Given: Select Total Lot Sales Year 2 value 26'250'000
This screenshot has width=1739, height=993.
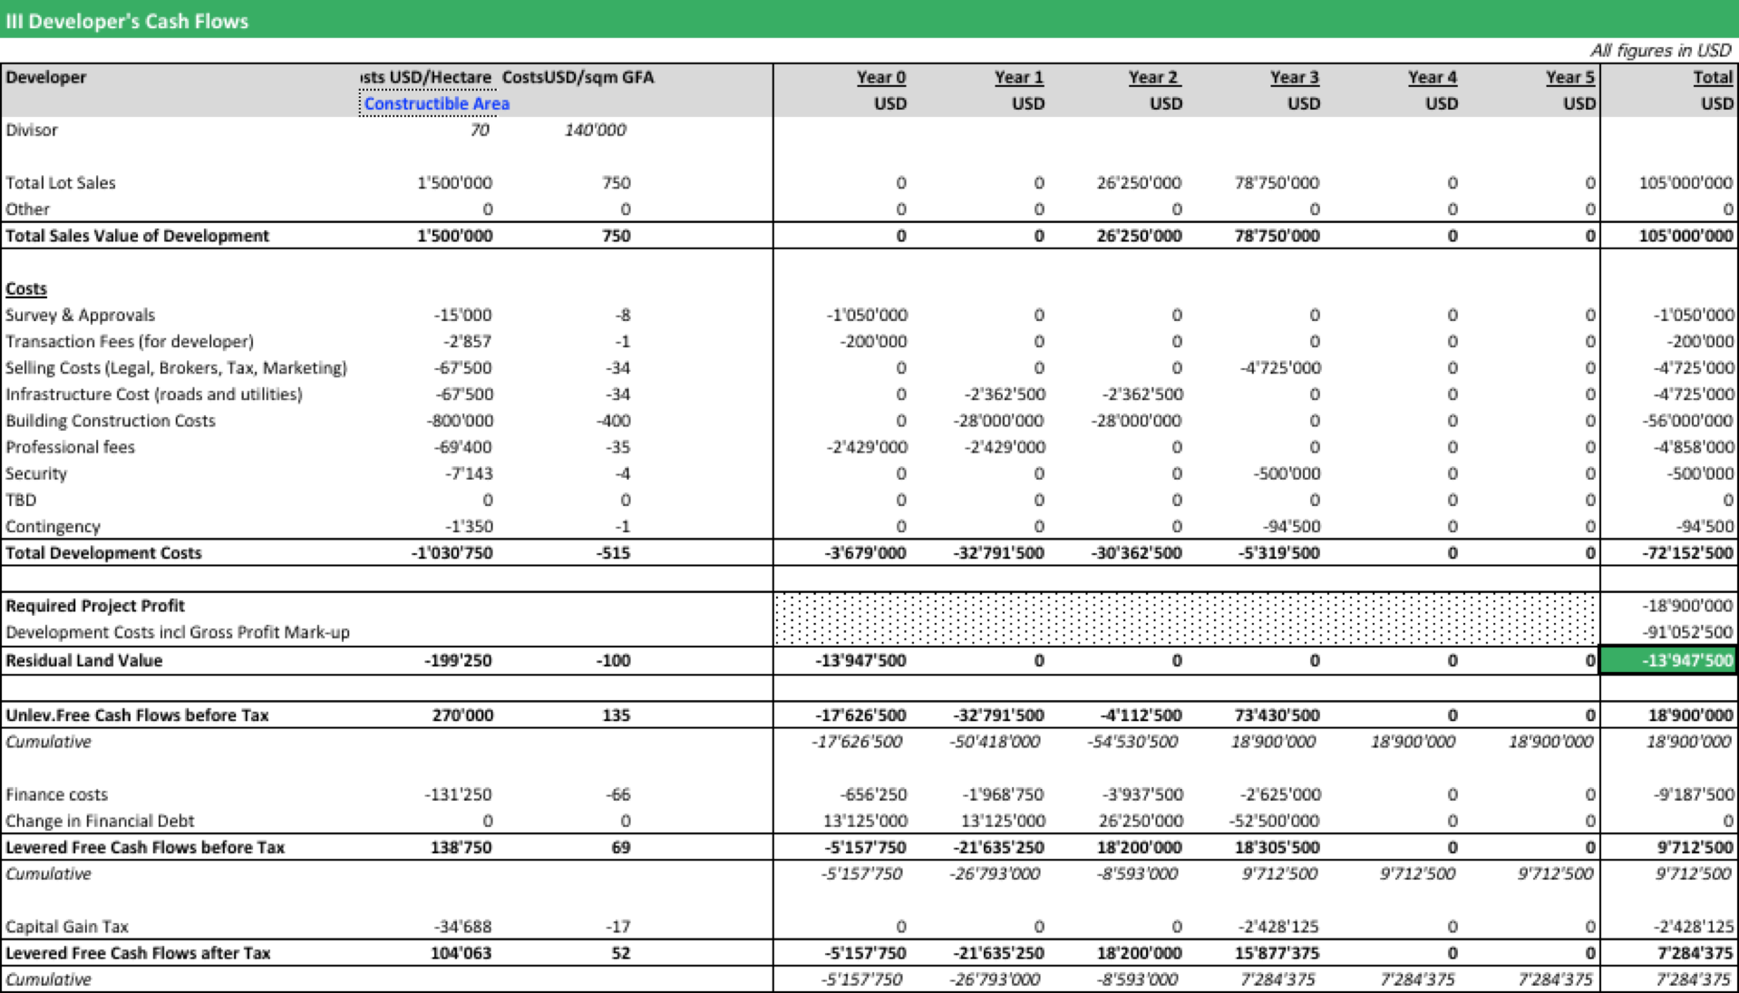Looking at the screenshot, I should click(1139, 182).
